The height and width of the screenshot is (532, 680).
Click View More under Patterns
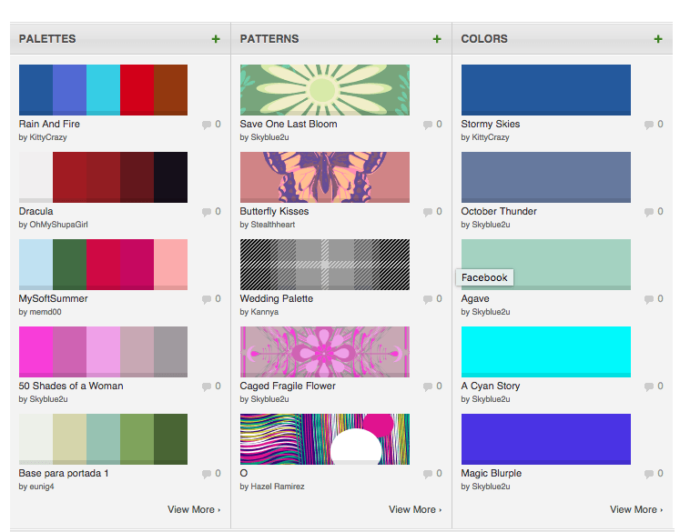[415, 509]
